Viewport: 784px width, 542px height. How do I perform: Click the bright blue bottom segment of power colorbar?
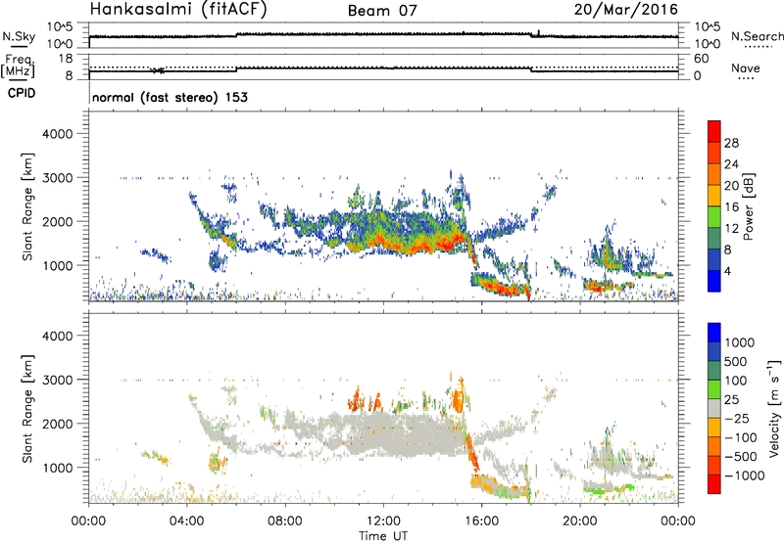[714, 281]
